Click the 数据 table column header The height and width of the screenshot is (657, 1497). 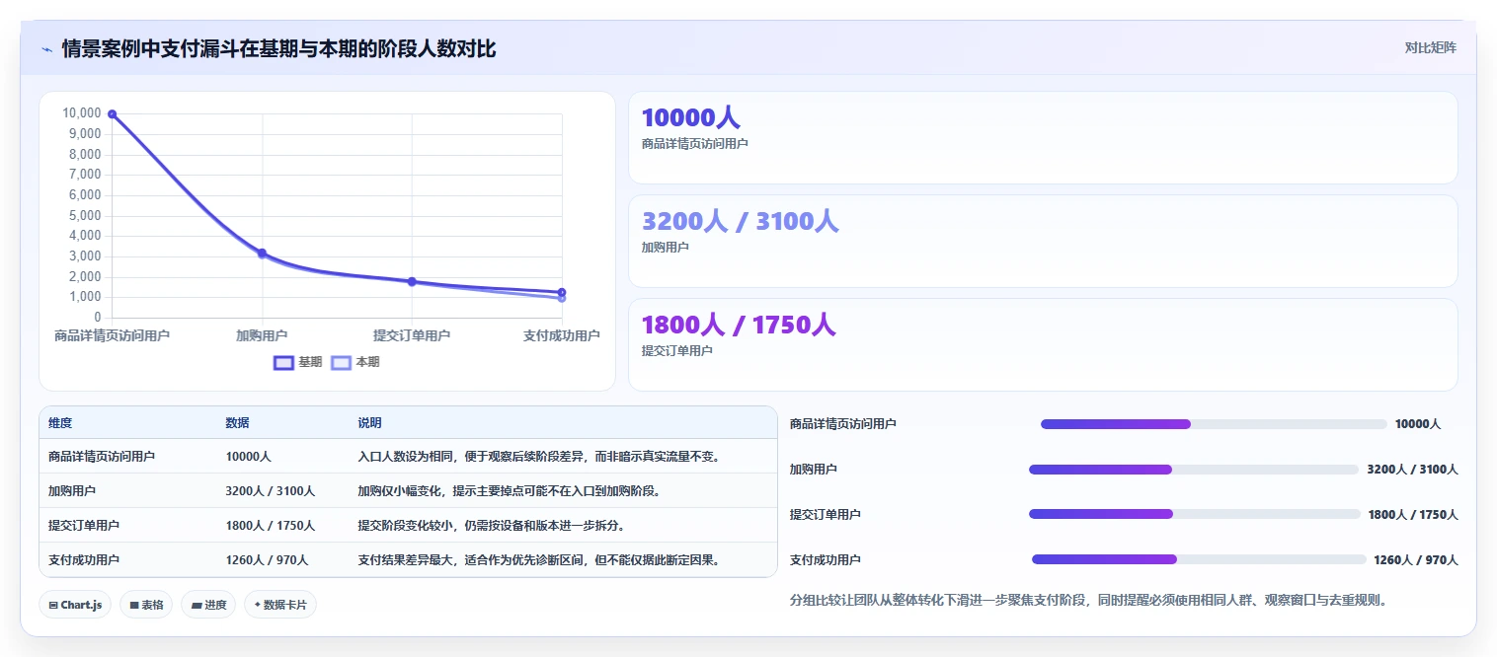click(x=237, y=423)
